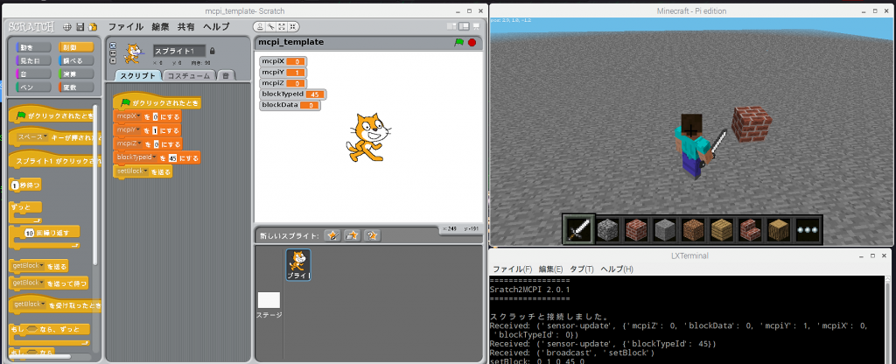Click the value 45 field in blockTypeId block
Screen dimensions: 896x364
[x=172, y=157]
